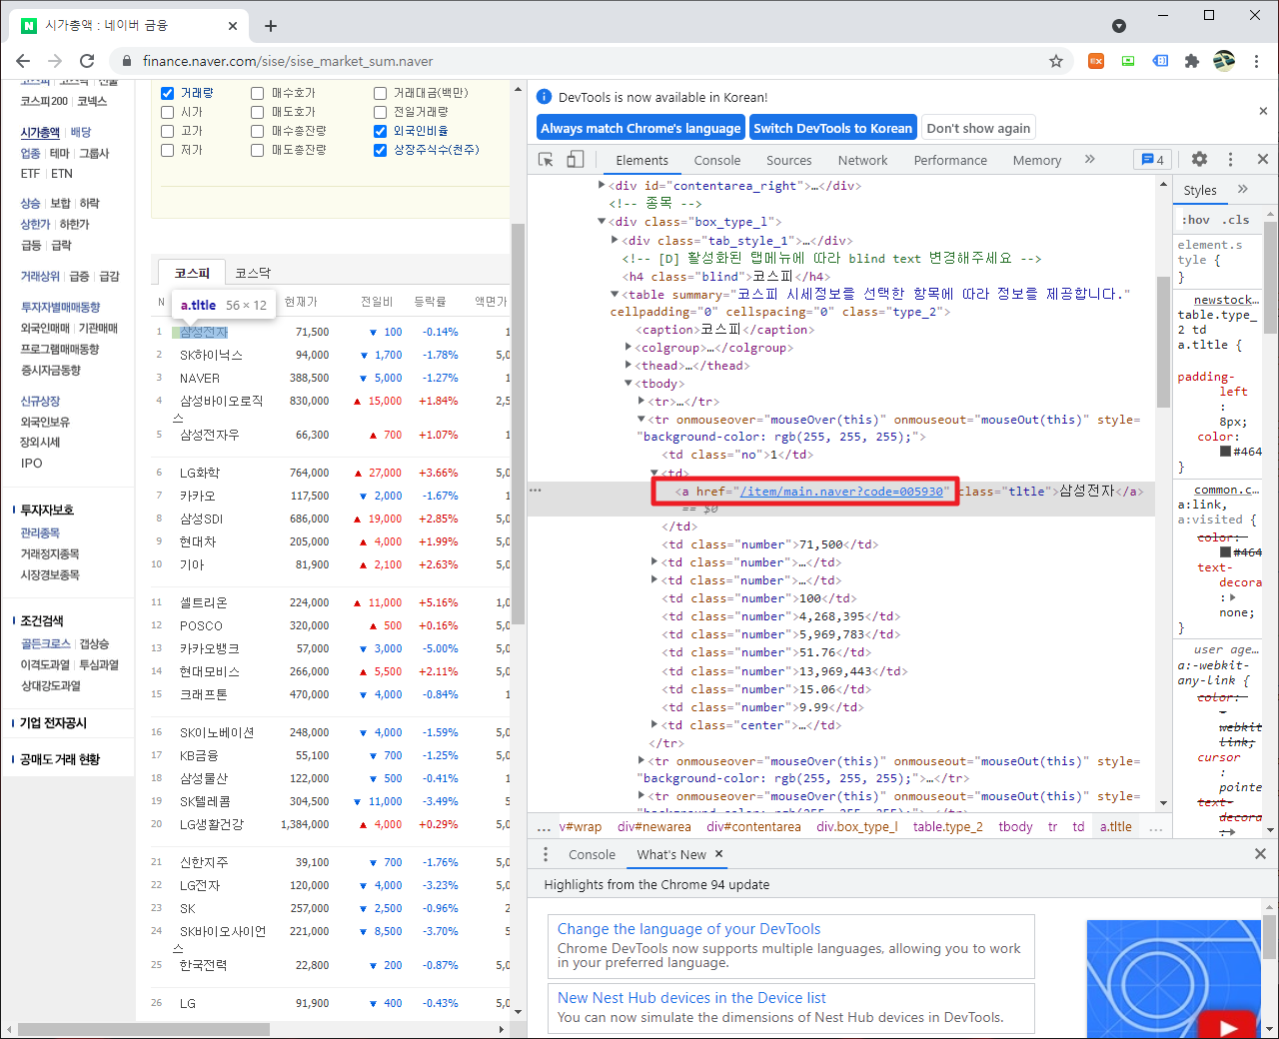The width and height of the screenshot is (1279, 1039).
Task: Open the SK하이닉스 stock link
Action: [x=211, y=355]
